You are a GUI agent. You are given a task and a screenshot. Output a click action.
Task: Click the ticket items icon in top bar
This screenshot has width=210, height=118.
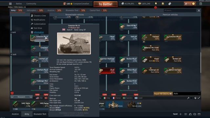click(x=170, y=4)
